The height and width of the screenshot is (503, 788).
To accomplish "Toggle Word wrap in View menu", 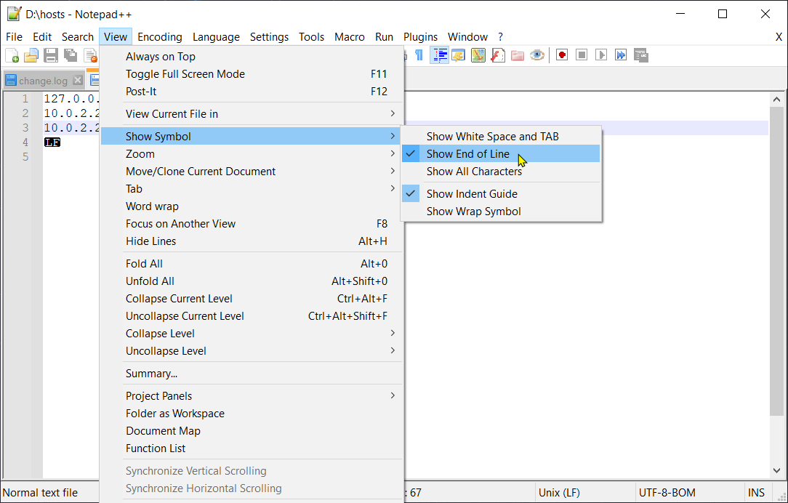I will pos(252,206).
